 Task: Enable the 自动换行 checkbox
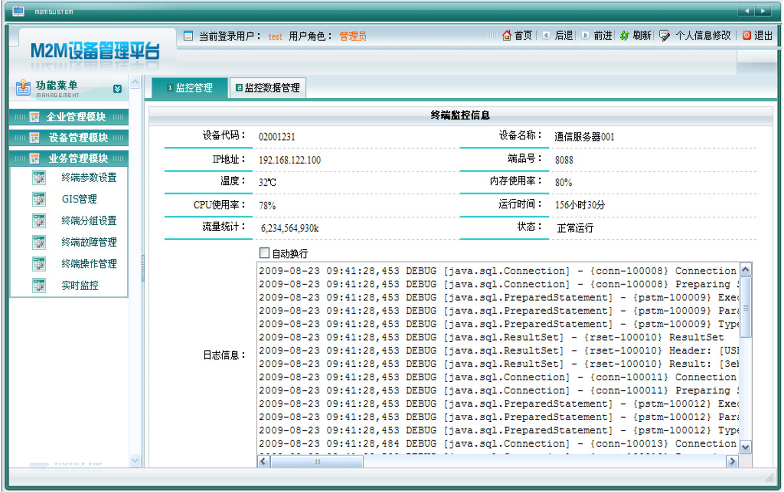tap(264, 253)
